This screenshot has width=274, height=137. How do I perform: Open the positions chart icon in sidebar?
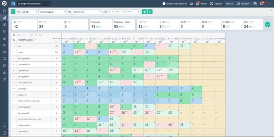4,18
